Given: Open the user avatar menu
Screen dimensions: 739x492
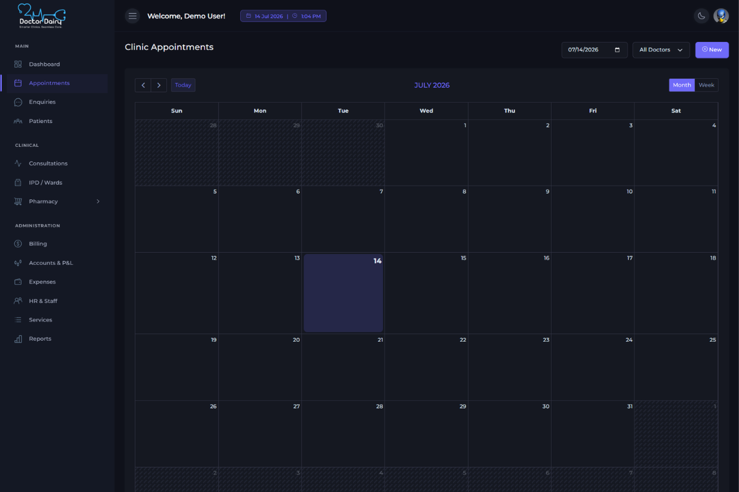Looking at the screenshot, I should (721, 16).
